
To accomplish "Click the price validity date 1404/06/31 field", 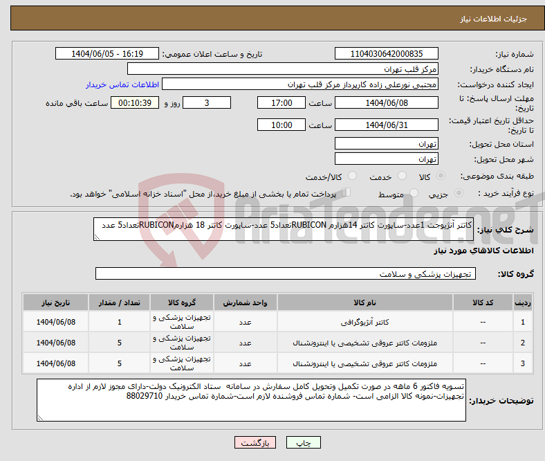I will coord(386,125).
